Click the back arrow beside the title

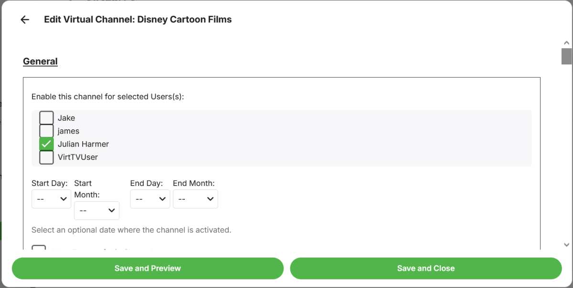pos(25,20)
